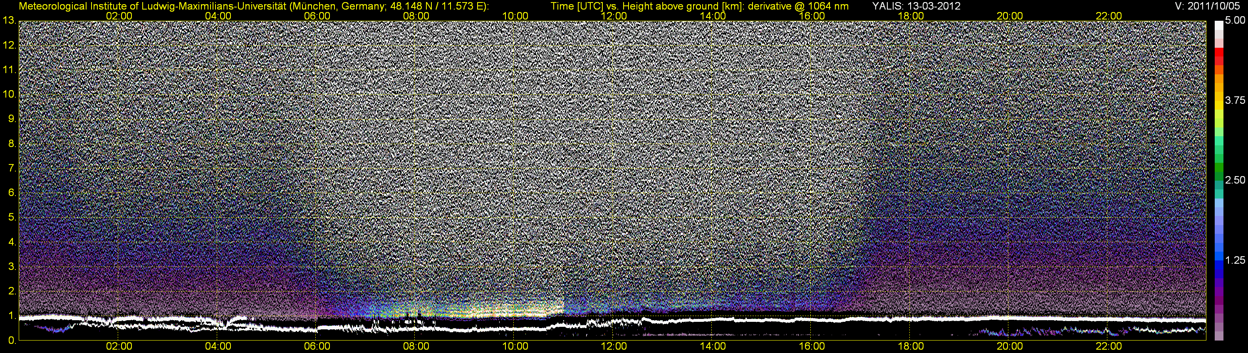Click the 4 km height axis label
This screenshot has width=1248, height=353.
(x=12, y=242)
